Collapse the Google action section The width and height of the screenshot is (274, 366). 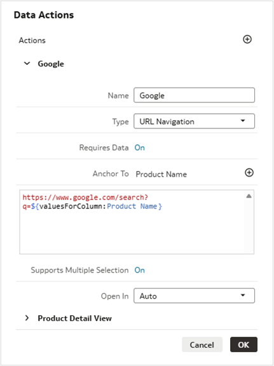pos(27,64)
